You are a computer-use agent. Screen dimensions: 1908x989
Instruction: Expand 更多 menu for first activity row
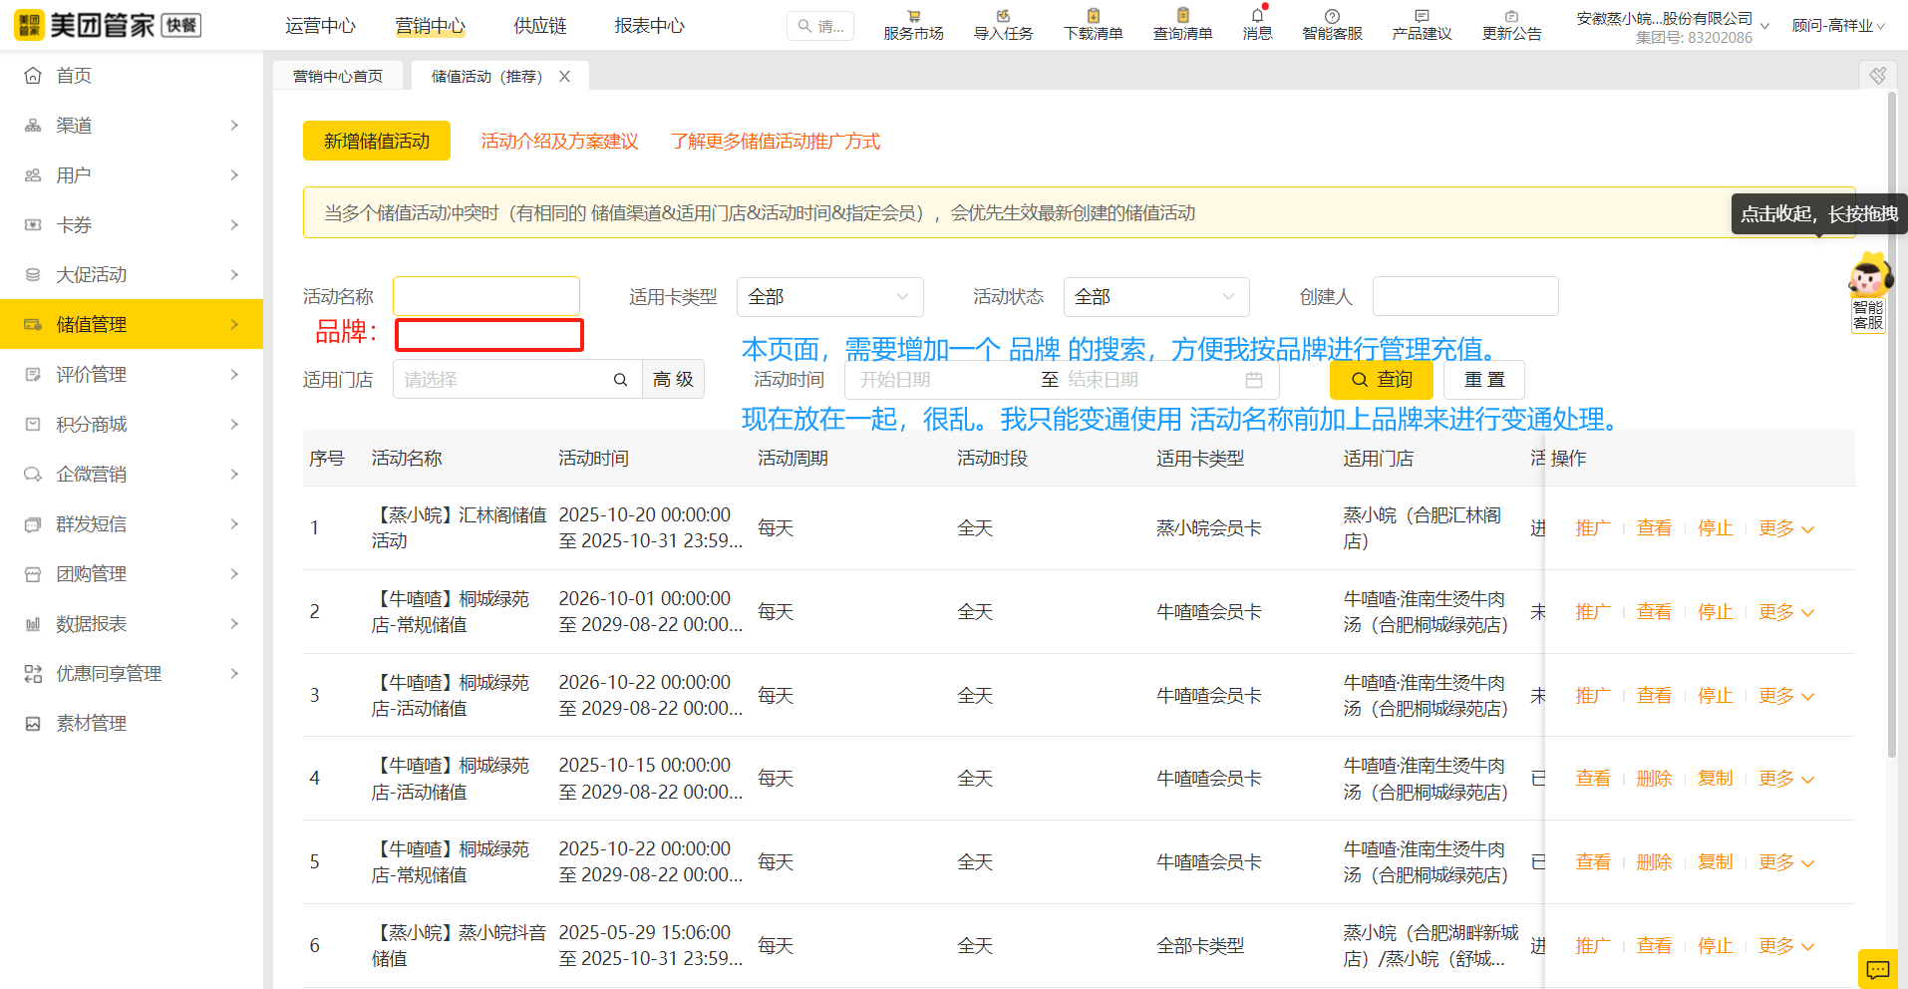[x=1785, y=528]
